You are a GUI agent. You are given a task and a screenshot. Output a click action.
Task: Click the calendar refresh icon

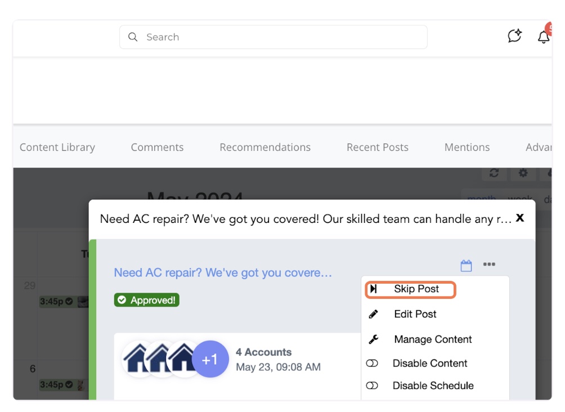coord(494,173)
